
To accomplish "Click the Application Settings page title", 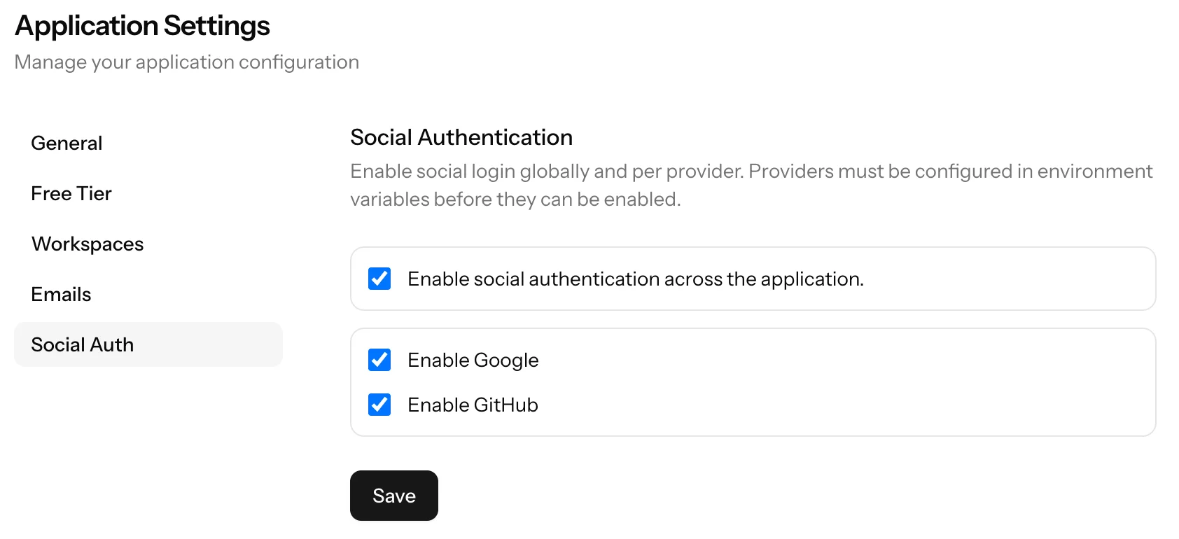I will click(x=142, y=25).
